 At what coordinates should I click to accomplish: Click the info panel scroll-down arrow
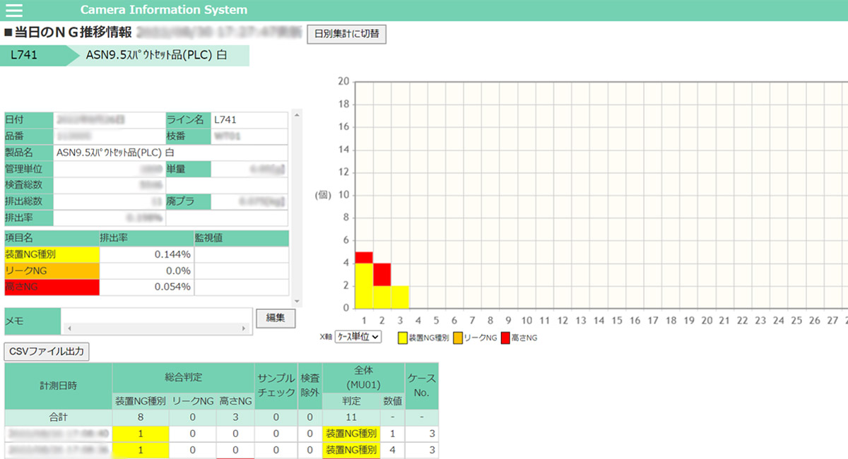tap(296, 302)
